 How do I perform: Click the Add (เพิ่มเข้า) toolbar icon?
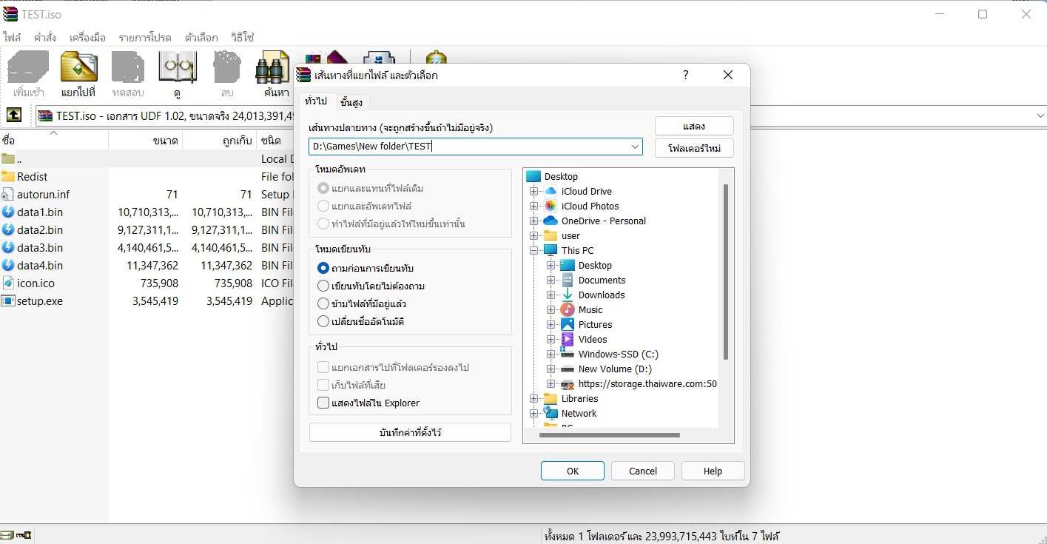point(28,67)
